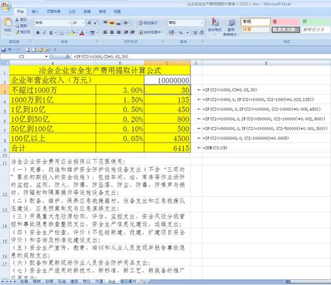Align text right in cell

pyautogui.click(x=118, y=32)
